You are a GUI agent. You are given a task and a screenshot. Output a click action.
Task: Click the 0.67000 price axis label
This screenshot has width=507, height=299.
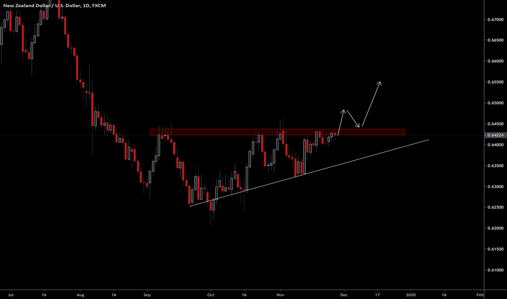pyautogui.click(x=494, y=20)
